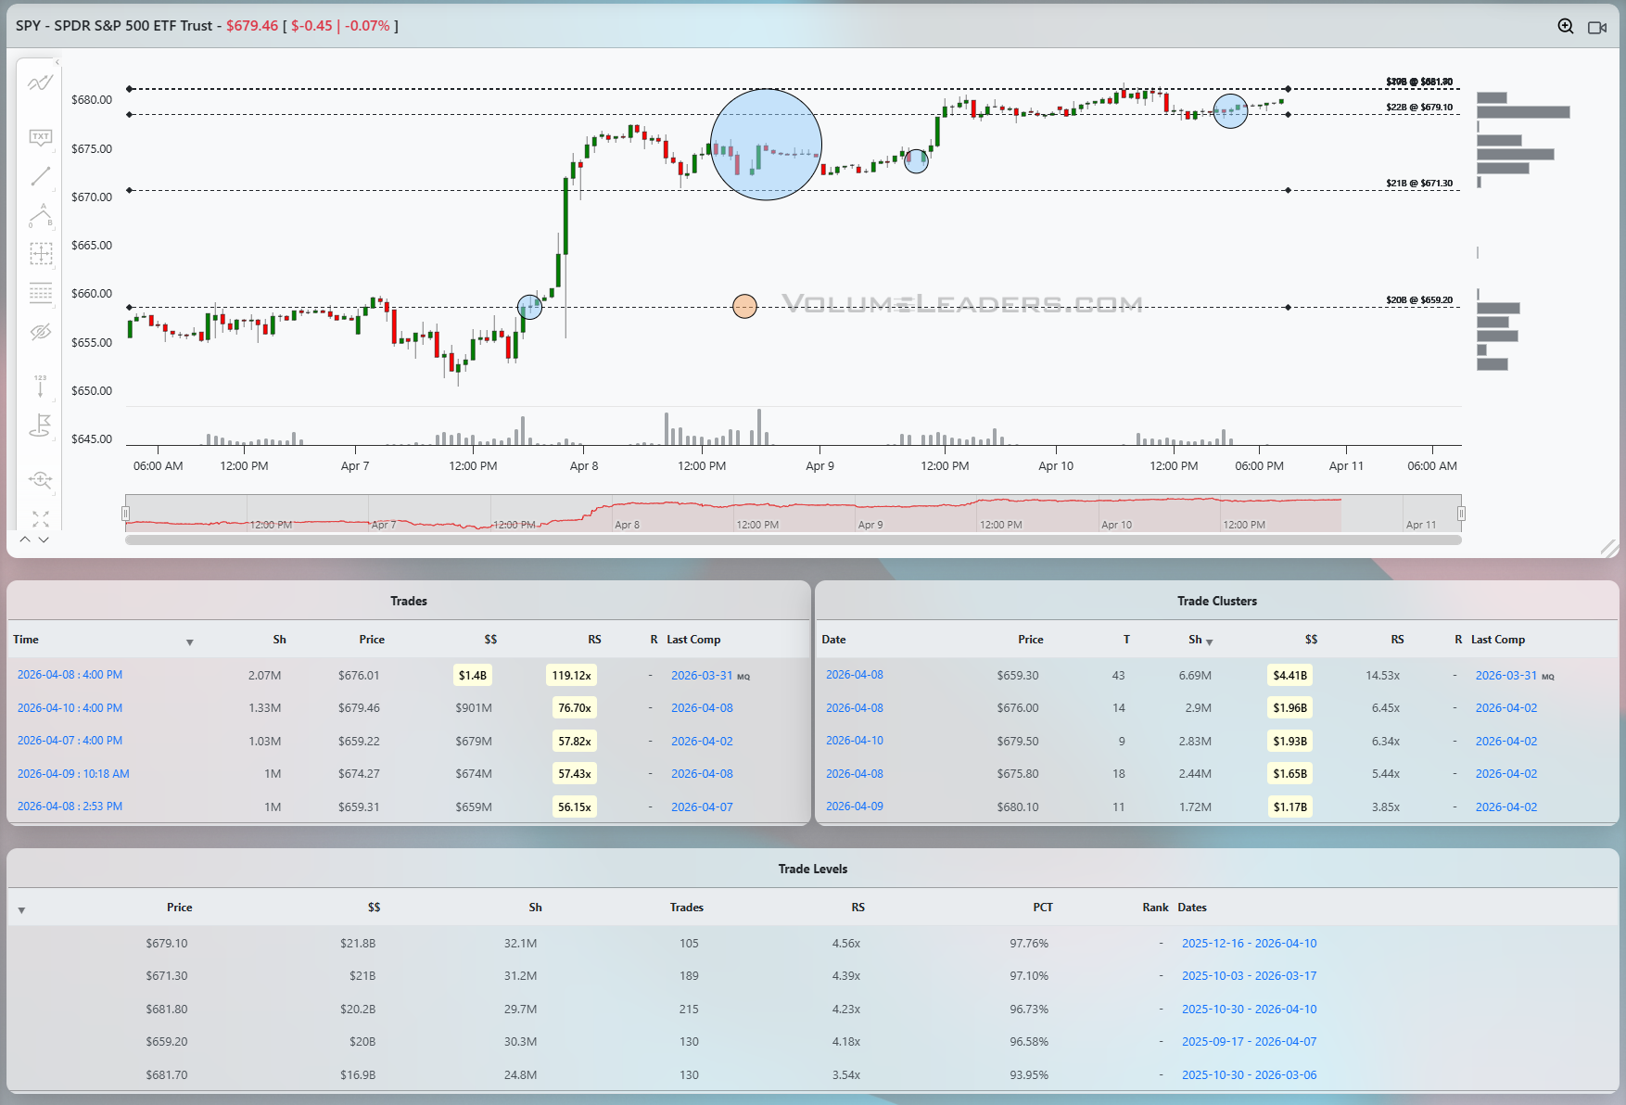The height and width of the screenshot is (1105, 1626).
Task: Click the $679.10 price in Trade Levels
Action: [167, 944]
